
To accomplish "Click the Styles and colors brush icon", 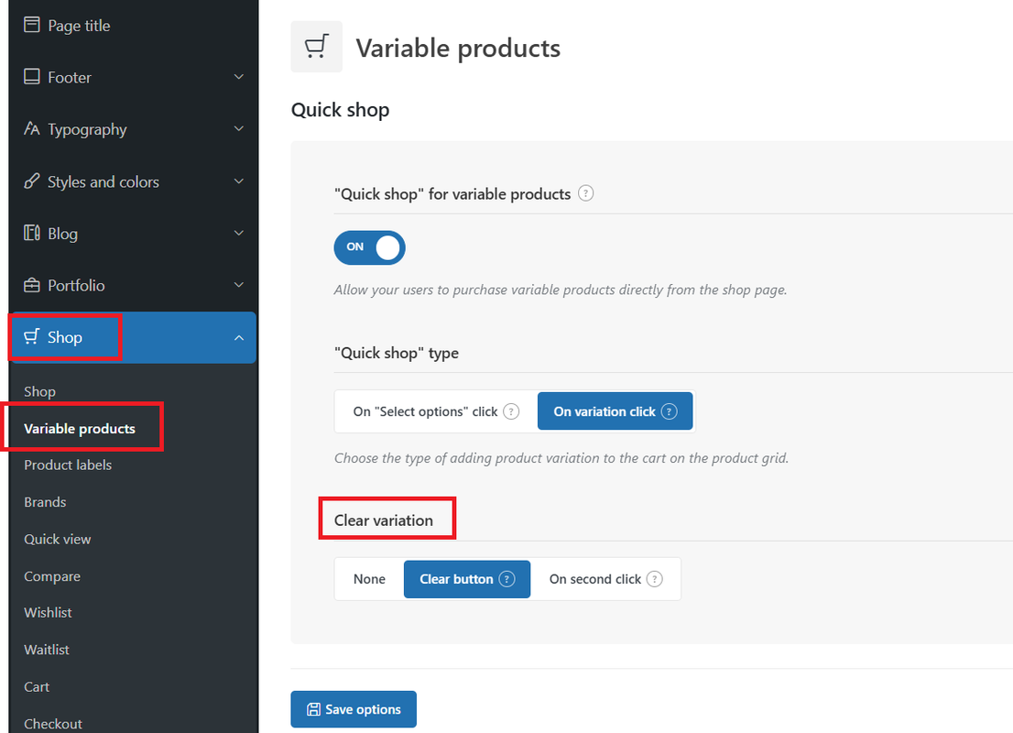I will coord(31,181).
